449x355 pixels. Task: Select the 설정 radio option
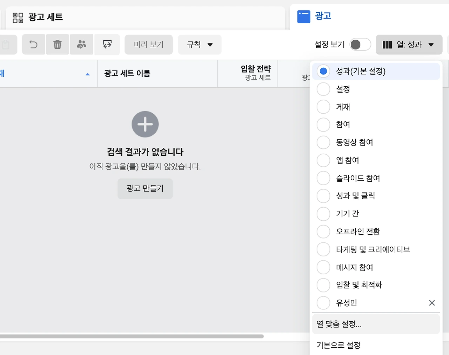(323, 89)
